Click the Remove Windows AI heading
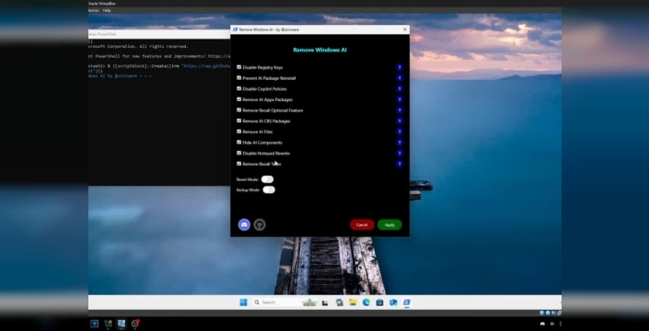Image resolution: width=649 pixels, height=331 pixels. point(320,50)
